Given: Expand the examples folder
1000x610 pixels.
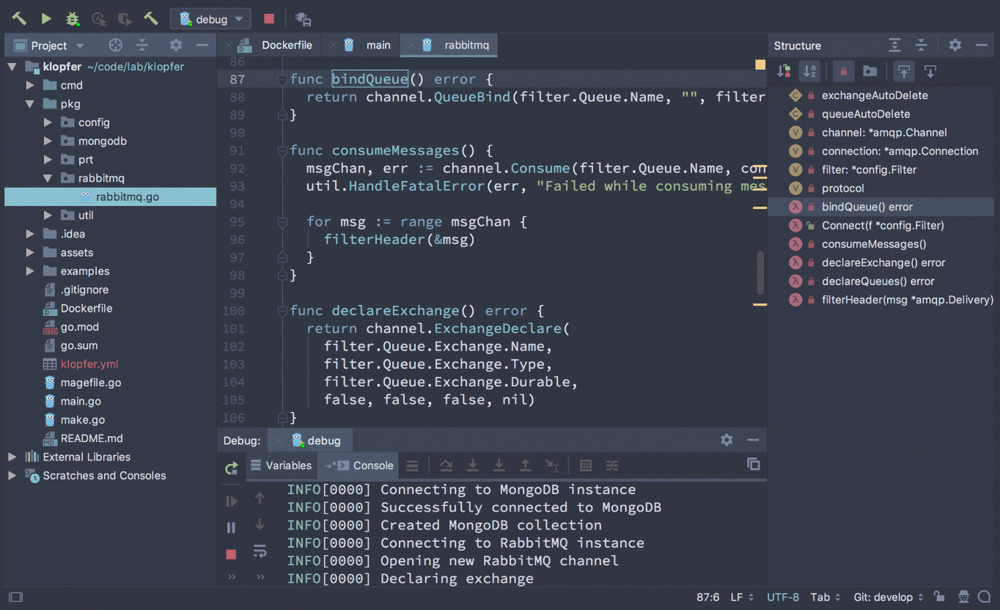Looking at the screenshot, I should tap(30, 271).
